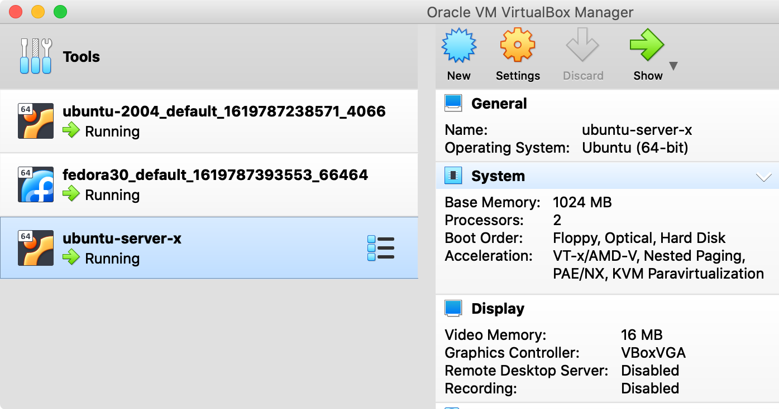This screenshot has height=409, width=779.
Task: Click the New virtual machine icon
Action: (458, 46)
